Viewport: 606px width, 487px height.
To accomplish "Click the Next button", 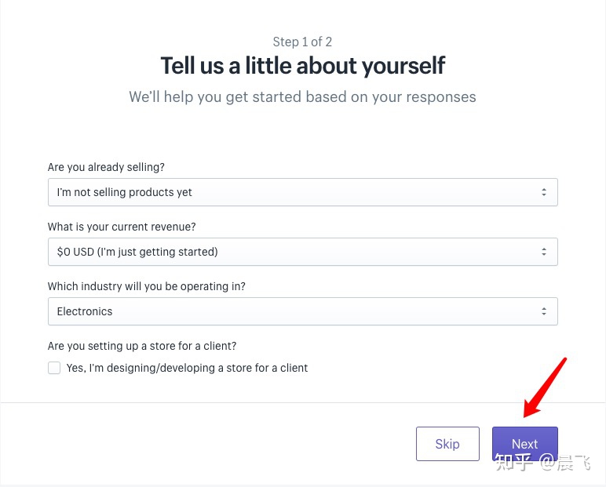I will [x=524, y=443].
